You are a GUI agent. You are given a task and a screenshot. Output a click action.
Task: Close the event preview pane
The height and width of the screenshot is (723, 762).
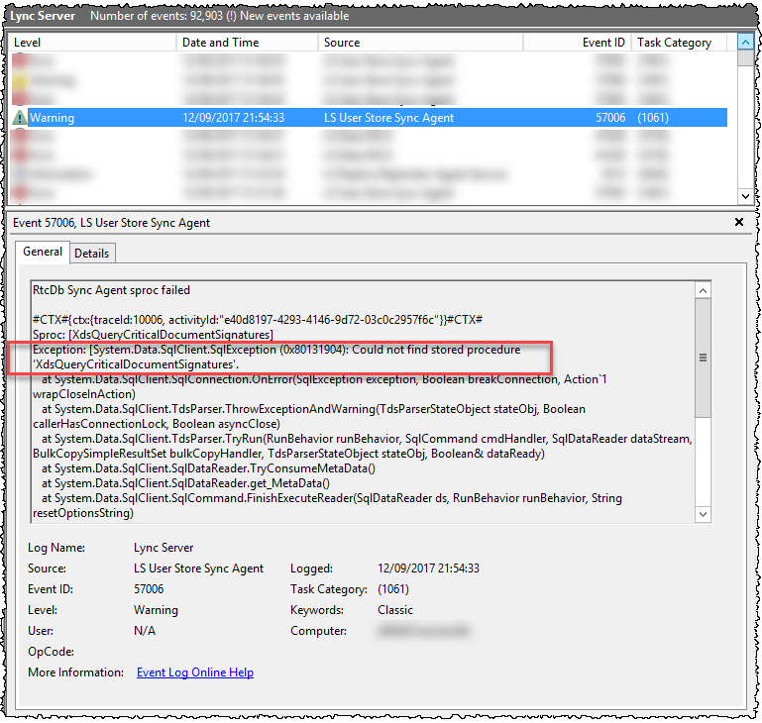pos(739,222)
